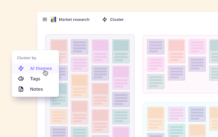The width and height of the screenshot is (218, 137).
Task: Click the Cluster by heading text
Action: coord(27,58)
